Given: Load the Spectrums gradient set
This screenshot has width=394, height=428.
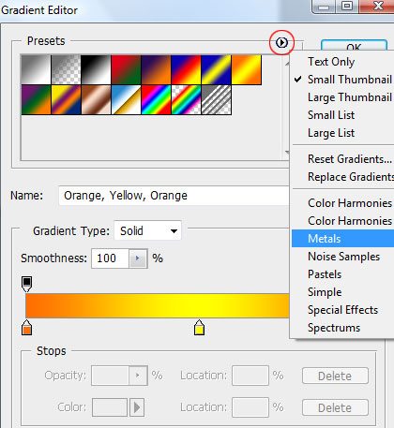Looking at the screenshot, I should click(343, 328).
